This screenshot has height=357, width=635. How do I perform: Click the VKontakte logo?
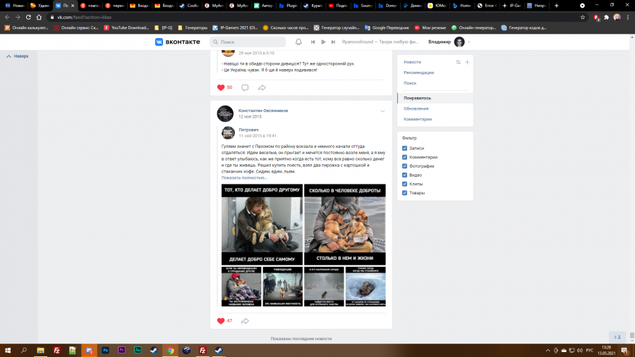tap(177, 42)
